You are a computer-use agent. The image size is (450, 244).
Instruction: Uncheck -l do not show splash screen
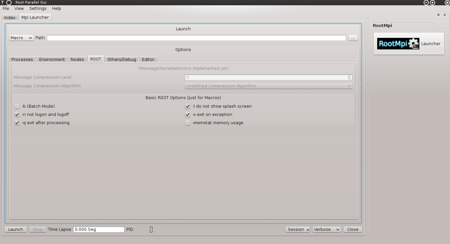point(188,106)
